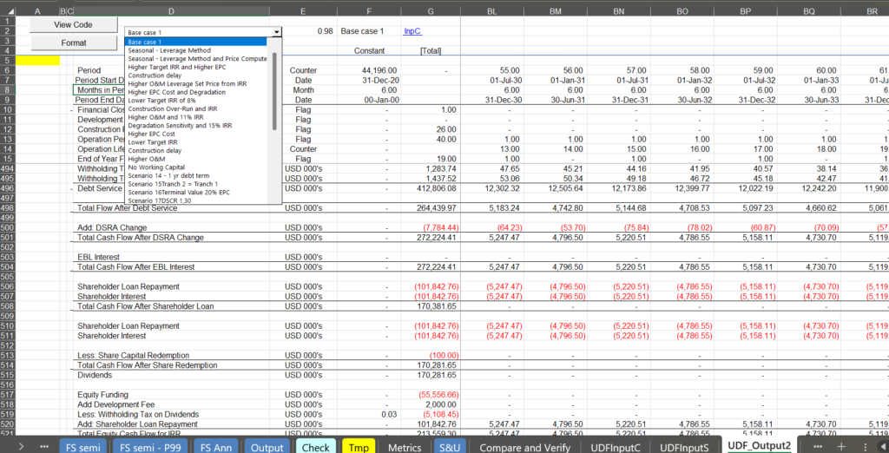Select total value 264,439.97 cell

[431, 208]
